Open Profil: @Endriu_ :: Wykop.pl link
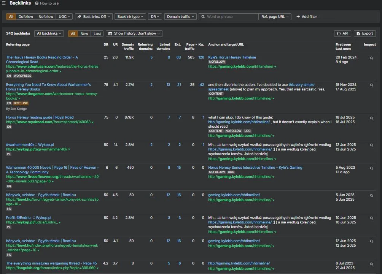382x274 pixels. point(29,218)
